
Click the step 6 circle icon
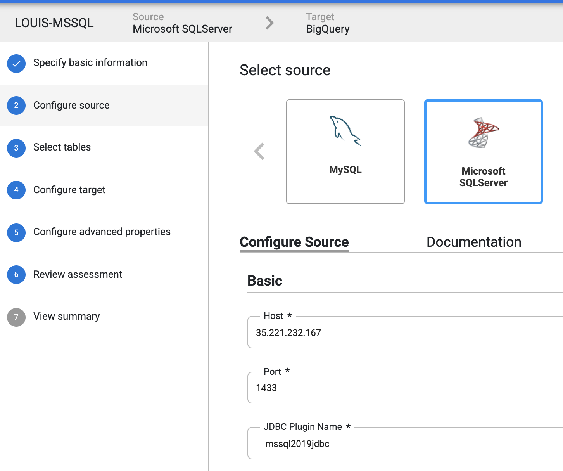16,275
